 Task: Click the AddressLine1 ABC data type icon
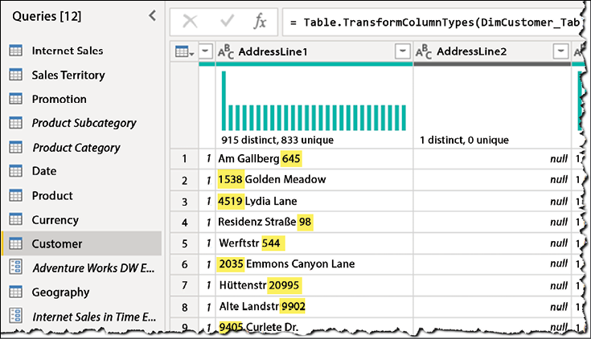226,51
